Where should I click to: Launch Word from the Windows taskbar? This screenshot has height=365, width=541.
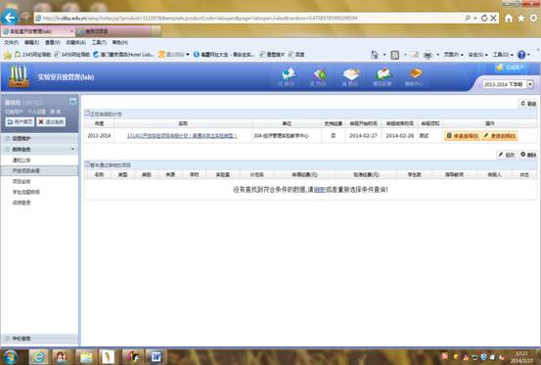point(157,357)
